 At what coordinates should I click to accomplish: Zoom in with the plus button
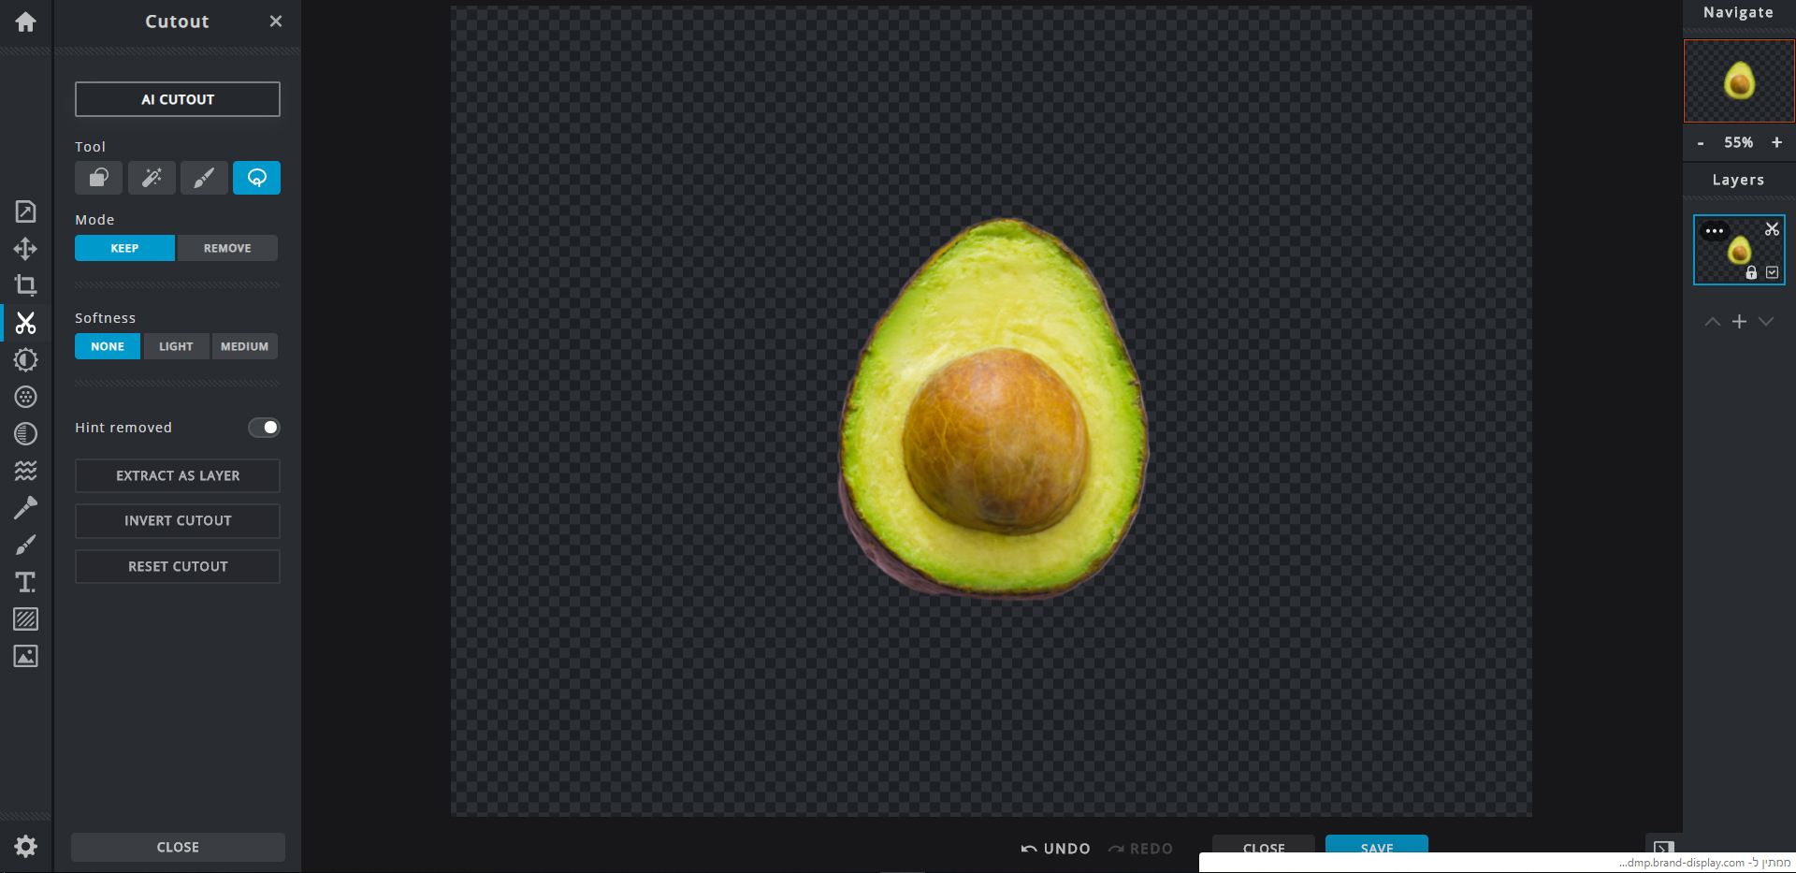coord(1776,142)
